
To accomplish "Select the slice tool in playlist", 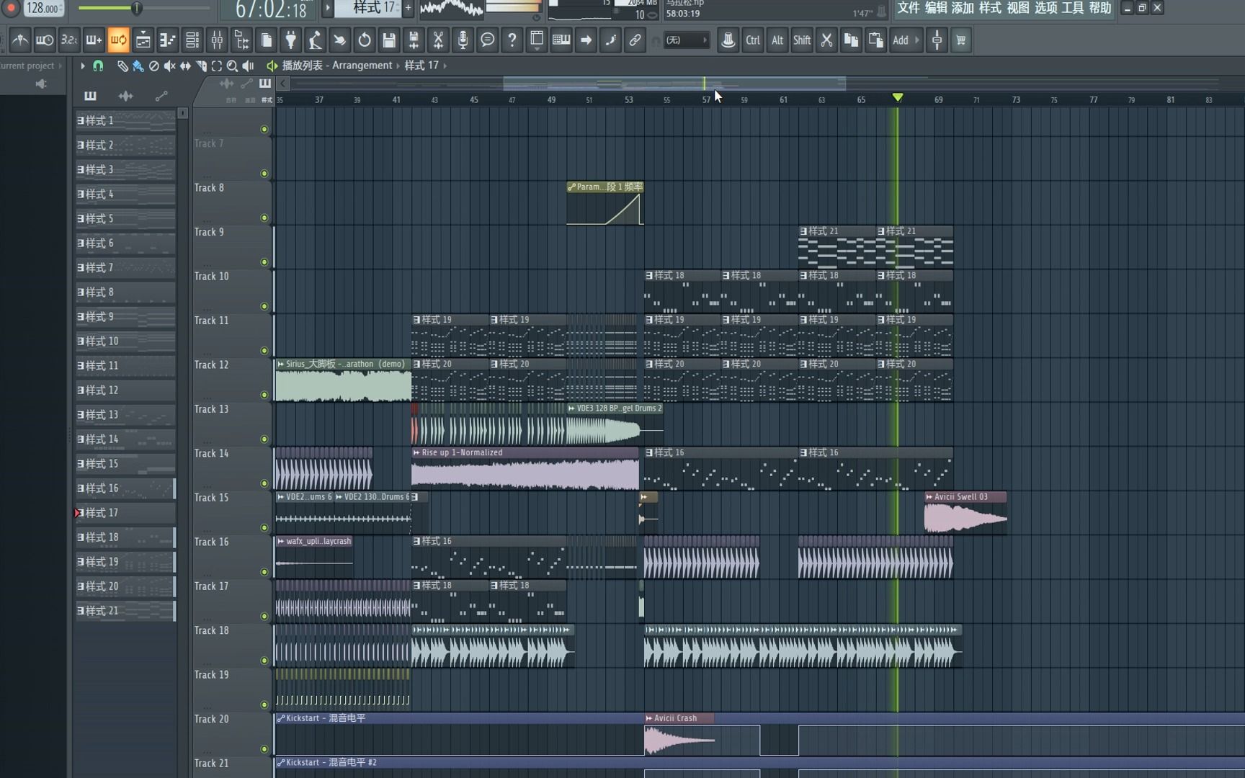I will 201,66.
